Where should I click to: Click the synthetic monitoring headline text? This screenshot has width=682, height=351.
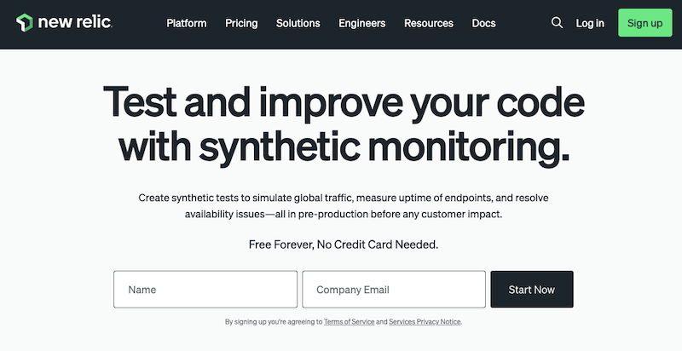tap(344, 124)
